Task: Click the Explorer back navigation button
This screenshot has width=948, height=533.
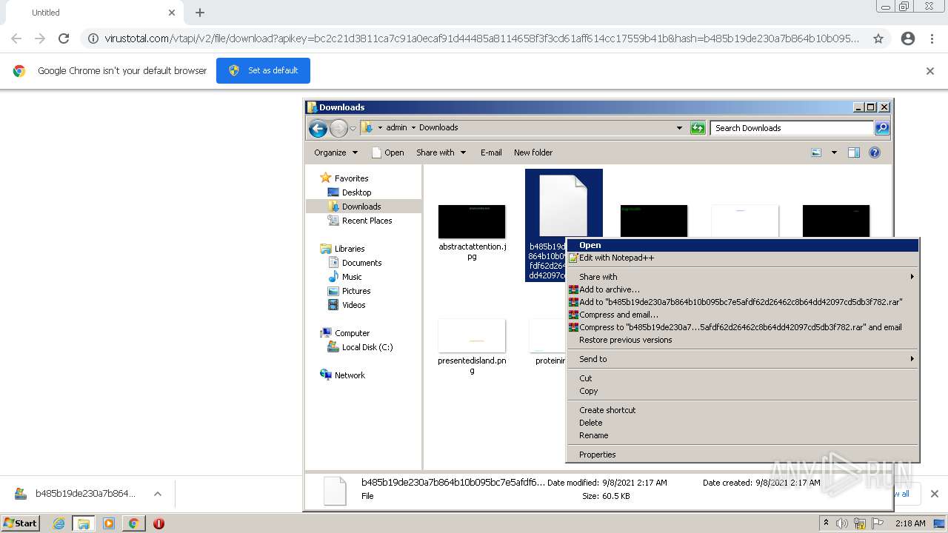Action: tap(318, 128)
